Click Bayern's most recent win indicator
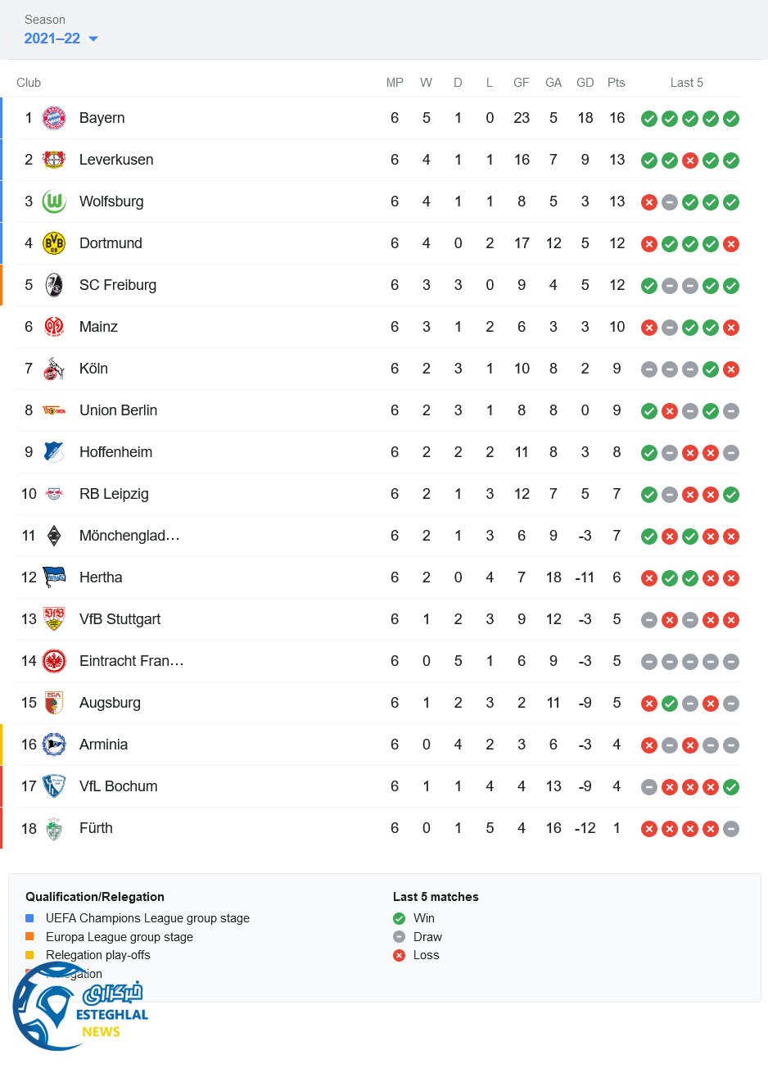 [x=731, y=119]
